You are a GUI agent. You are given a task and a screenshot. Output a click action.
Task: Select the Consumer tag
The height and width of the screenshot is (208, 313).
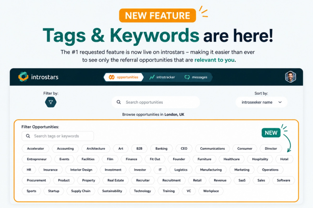coord(245,149)
